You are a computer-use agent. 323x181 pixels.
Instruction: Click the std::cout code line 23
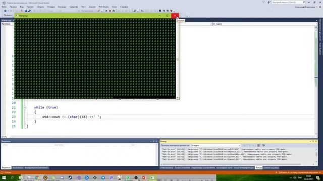click(72, 117)
